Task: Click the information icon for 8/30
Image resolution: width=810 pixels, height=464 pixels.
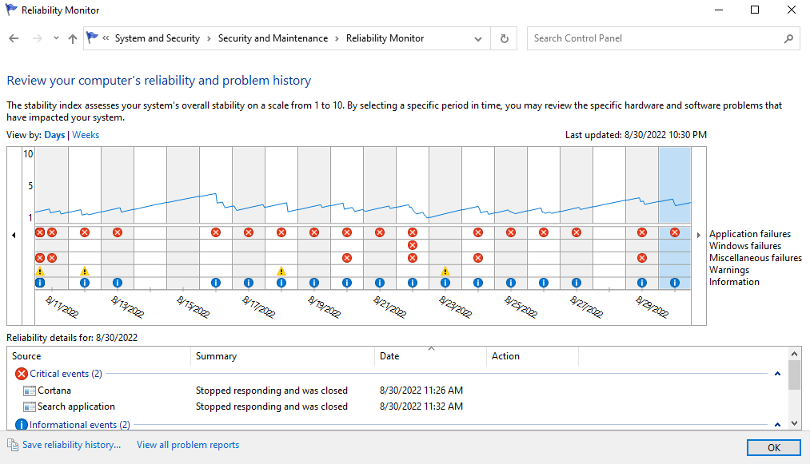Action: [x=675, y=283]
